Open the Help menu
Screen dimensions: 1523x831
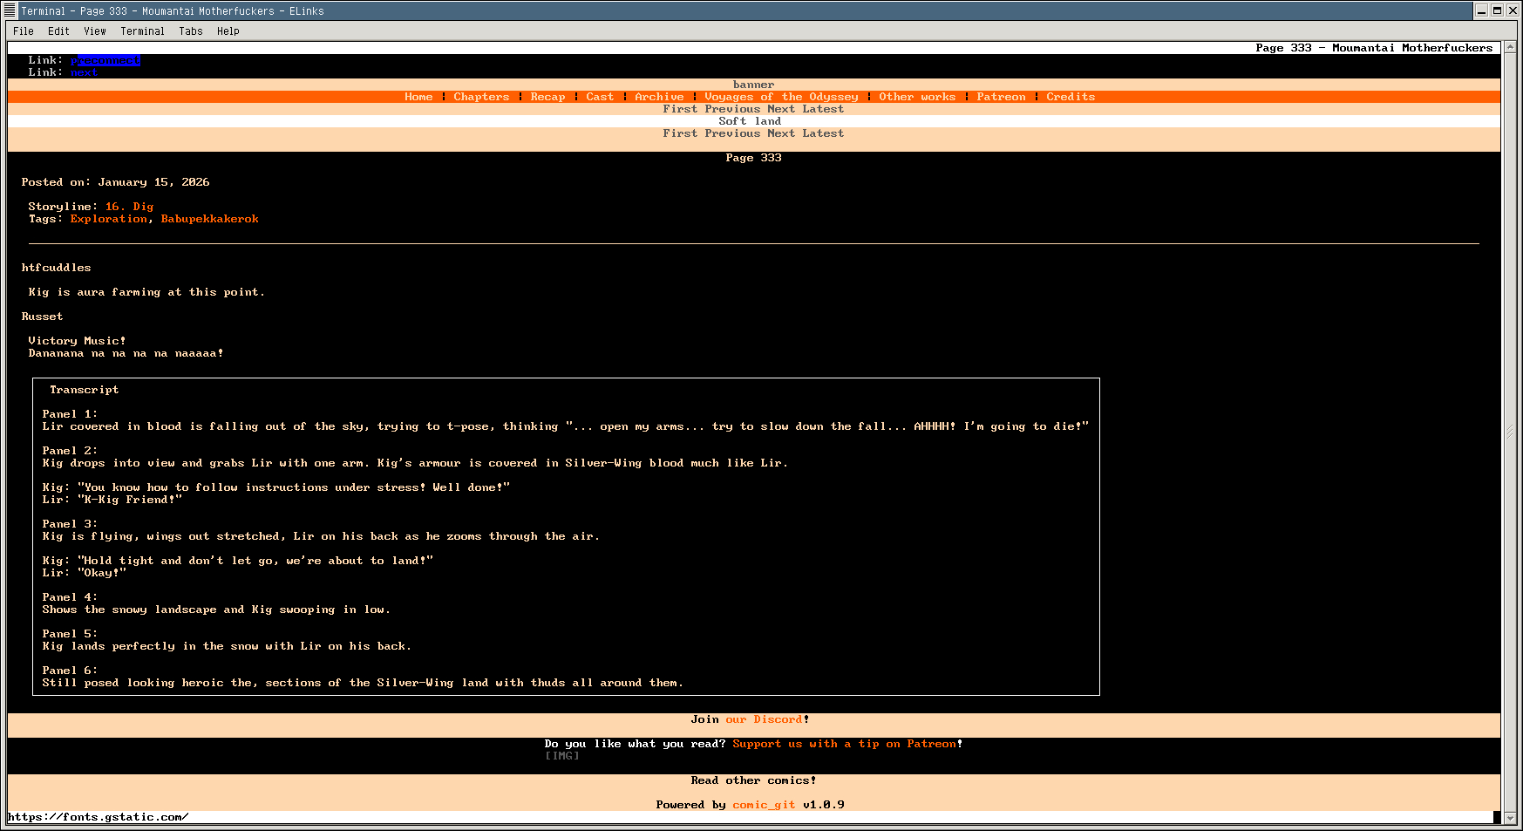point(228,31)
